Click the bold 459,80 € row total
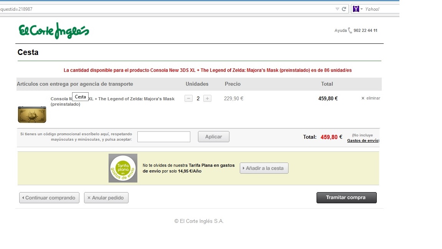Screen dimensions: 442x249 [328, 98]
